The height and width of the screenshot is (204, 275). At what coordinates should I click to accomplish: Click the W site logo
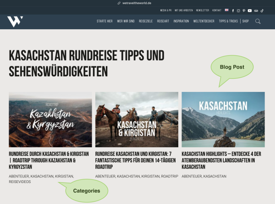coord(15,21)
